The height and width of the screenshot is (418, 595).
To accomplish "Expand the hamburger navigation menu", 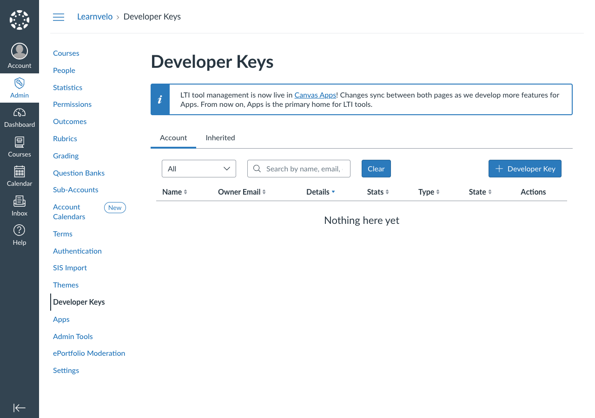I will (59, 17).
